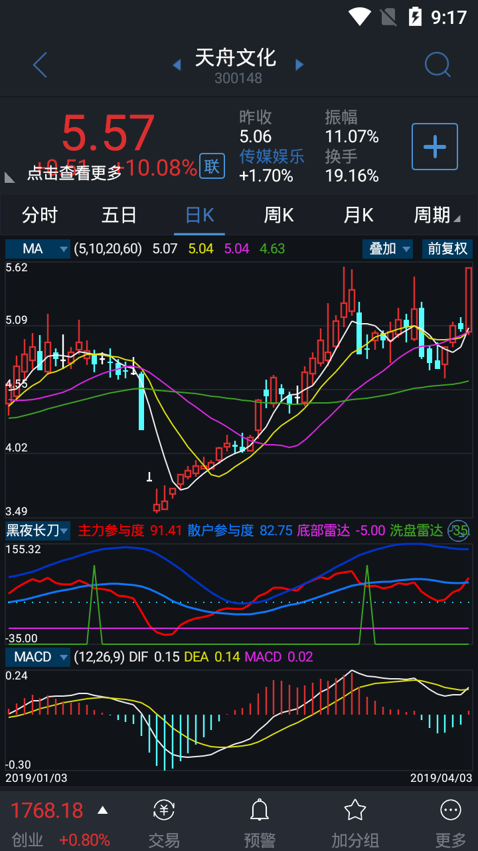Screen dimensions: 478x851
Task: Tap green MA60 value 4.63
Action: 272,249
